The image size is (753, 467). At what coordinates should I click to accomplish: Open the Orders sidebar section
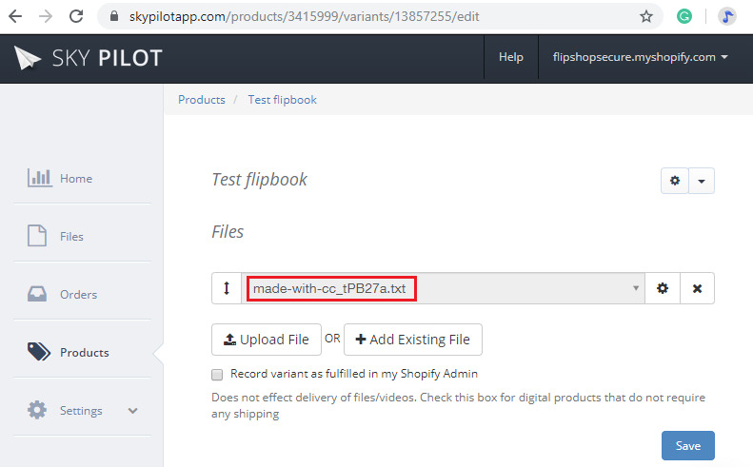click(78, 295)
